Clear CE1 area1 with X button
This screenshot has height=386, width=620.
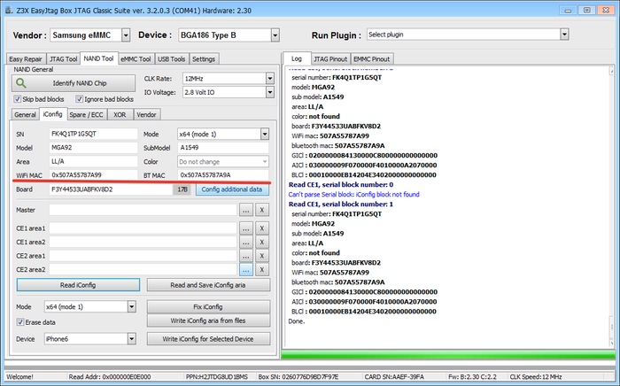[x=262, y=228]
